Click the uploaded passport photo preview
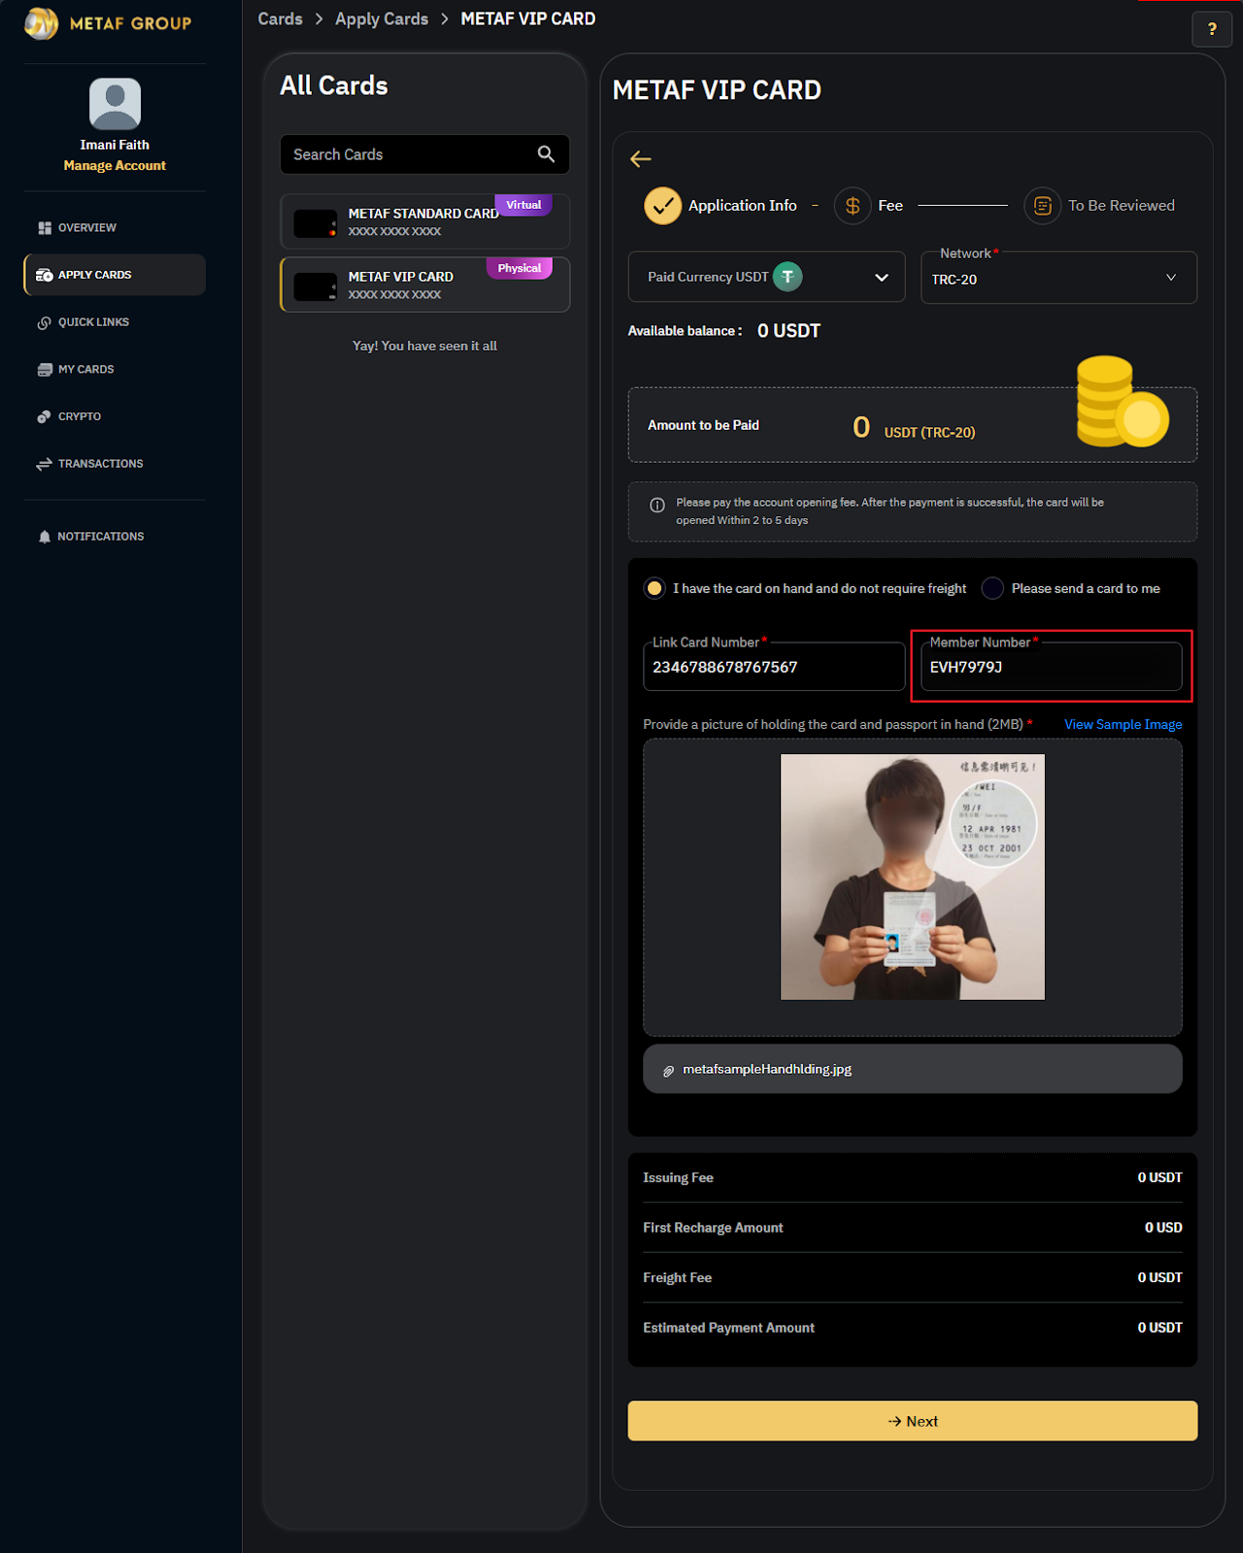 [x=913, y=876]
